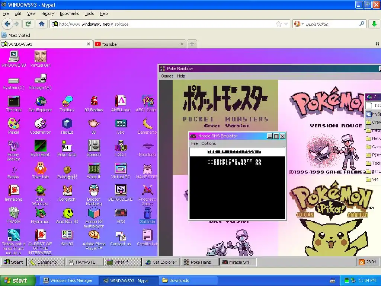
Task: Open Puke Data icon
Action: pos(67,149)
